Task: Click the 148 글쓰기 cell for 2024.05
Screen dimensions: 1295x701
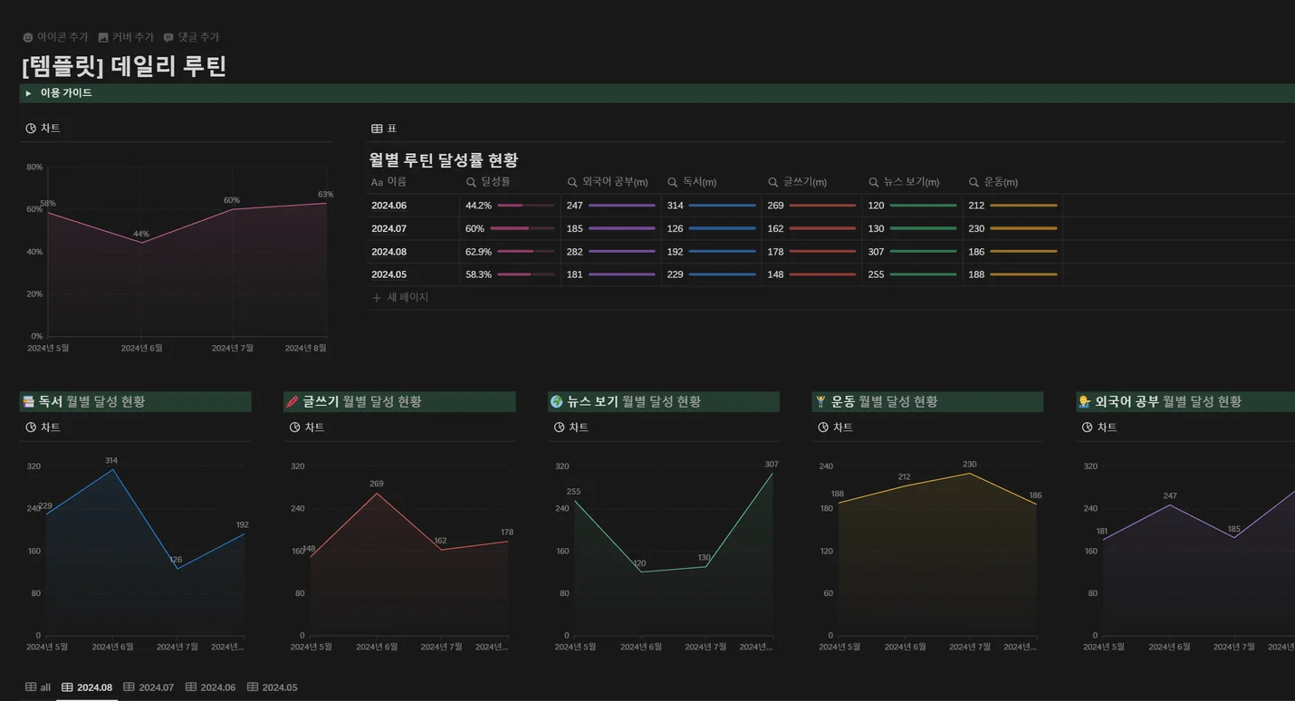Action: click(x=811, y=274)
